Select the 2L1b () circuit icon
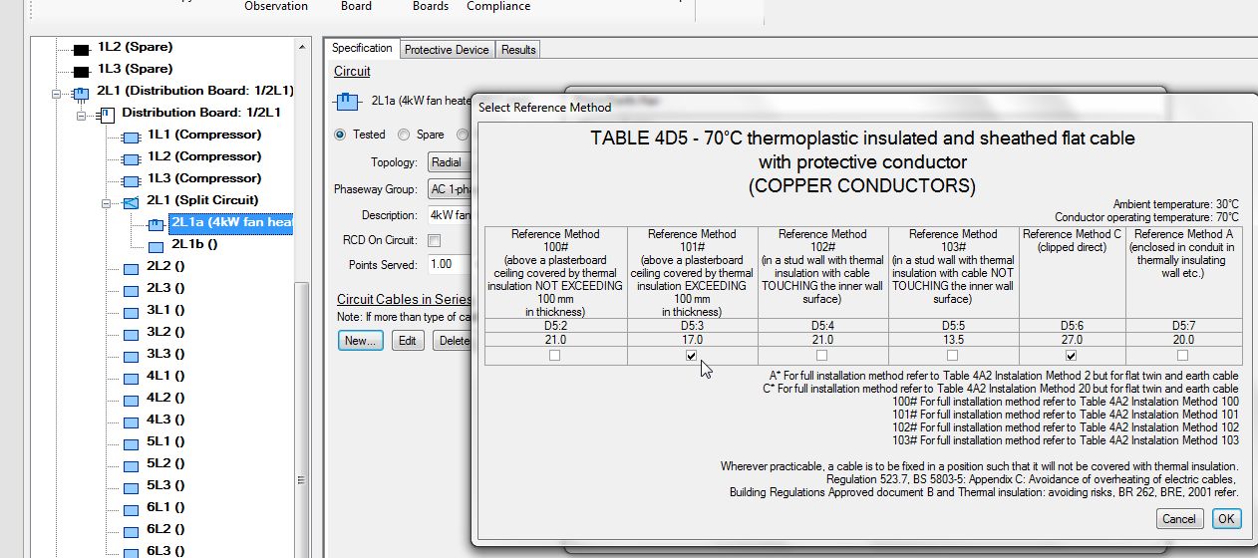Viewport: 1258px width, 558px height. point(156,246)
